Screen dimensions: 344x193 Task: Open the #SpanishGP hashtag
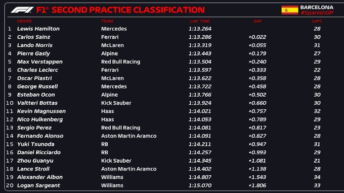tap(317, 13)
